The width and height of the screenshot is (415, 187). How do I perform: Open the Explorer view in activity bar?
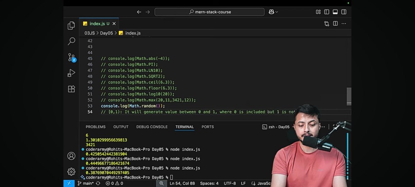pos(71,25)
